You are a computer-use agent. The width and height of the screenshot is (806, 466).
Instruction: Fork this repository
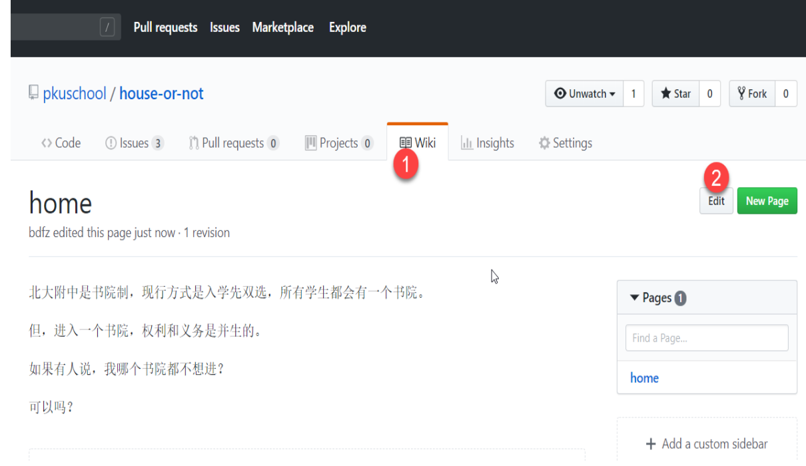pos(752,94)
